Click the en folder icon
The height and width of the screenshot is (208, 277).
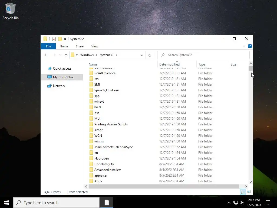click(91, 153)
